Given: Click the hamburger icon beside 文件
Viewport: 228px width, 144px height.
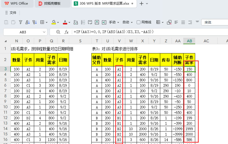Looking at the screenshot, I should 7,13.
